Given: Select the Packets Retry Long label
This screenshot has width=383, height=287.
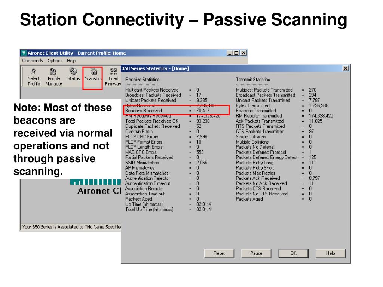Looking at the screenshot, I should coord(254,163).
